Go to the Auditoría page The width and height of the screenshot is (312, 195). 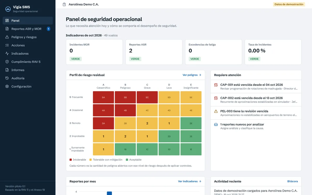click(28, 78)
